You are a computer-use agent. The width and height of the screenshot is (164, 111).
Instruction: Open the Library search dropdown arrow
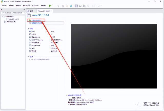point(24,13)
